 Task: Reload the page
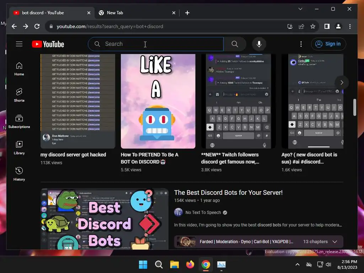click(37, 26)
